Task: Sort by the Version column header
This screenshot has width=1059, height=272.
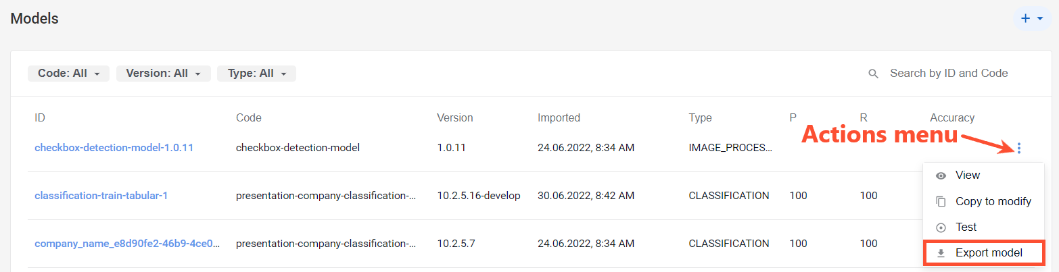Action: tap(455, 118)
